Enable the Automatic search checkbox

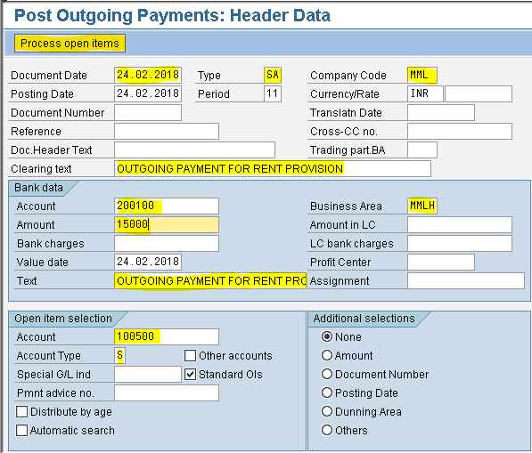[22, 430]
